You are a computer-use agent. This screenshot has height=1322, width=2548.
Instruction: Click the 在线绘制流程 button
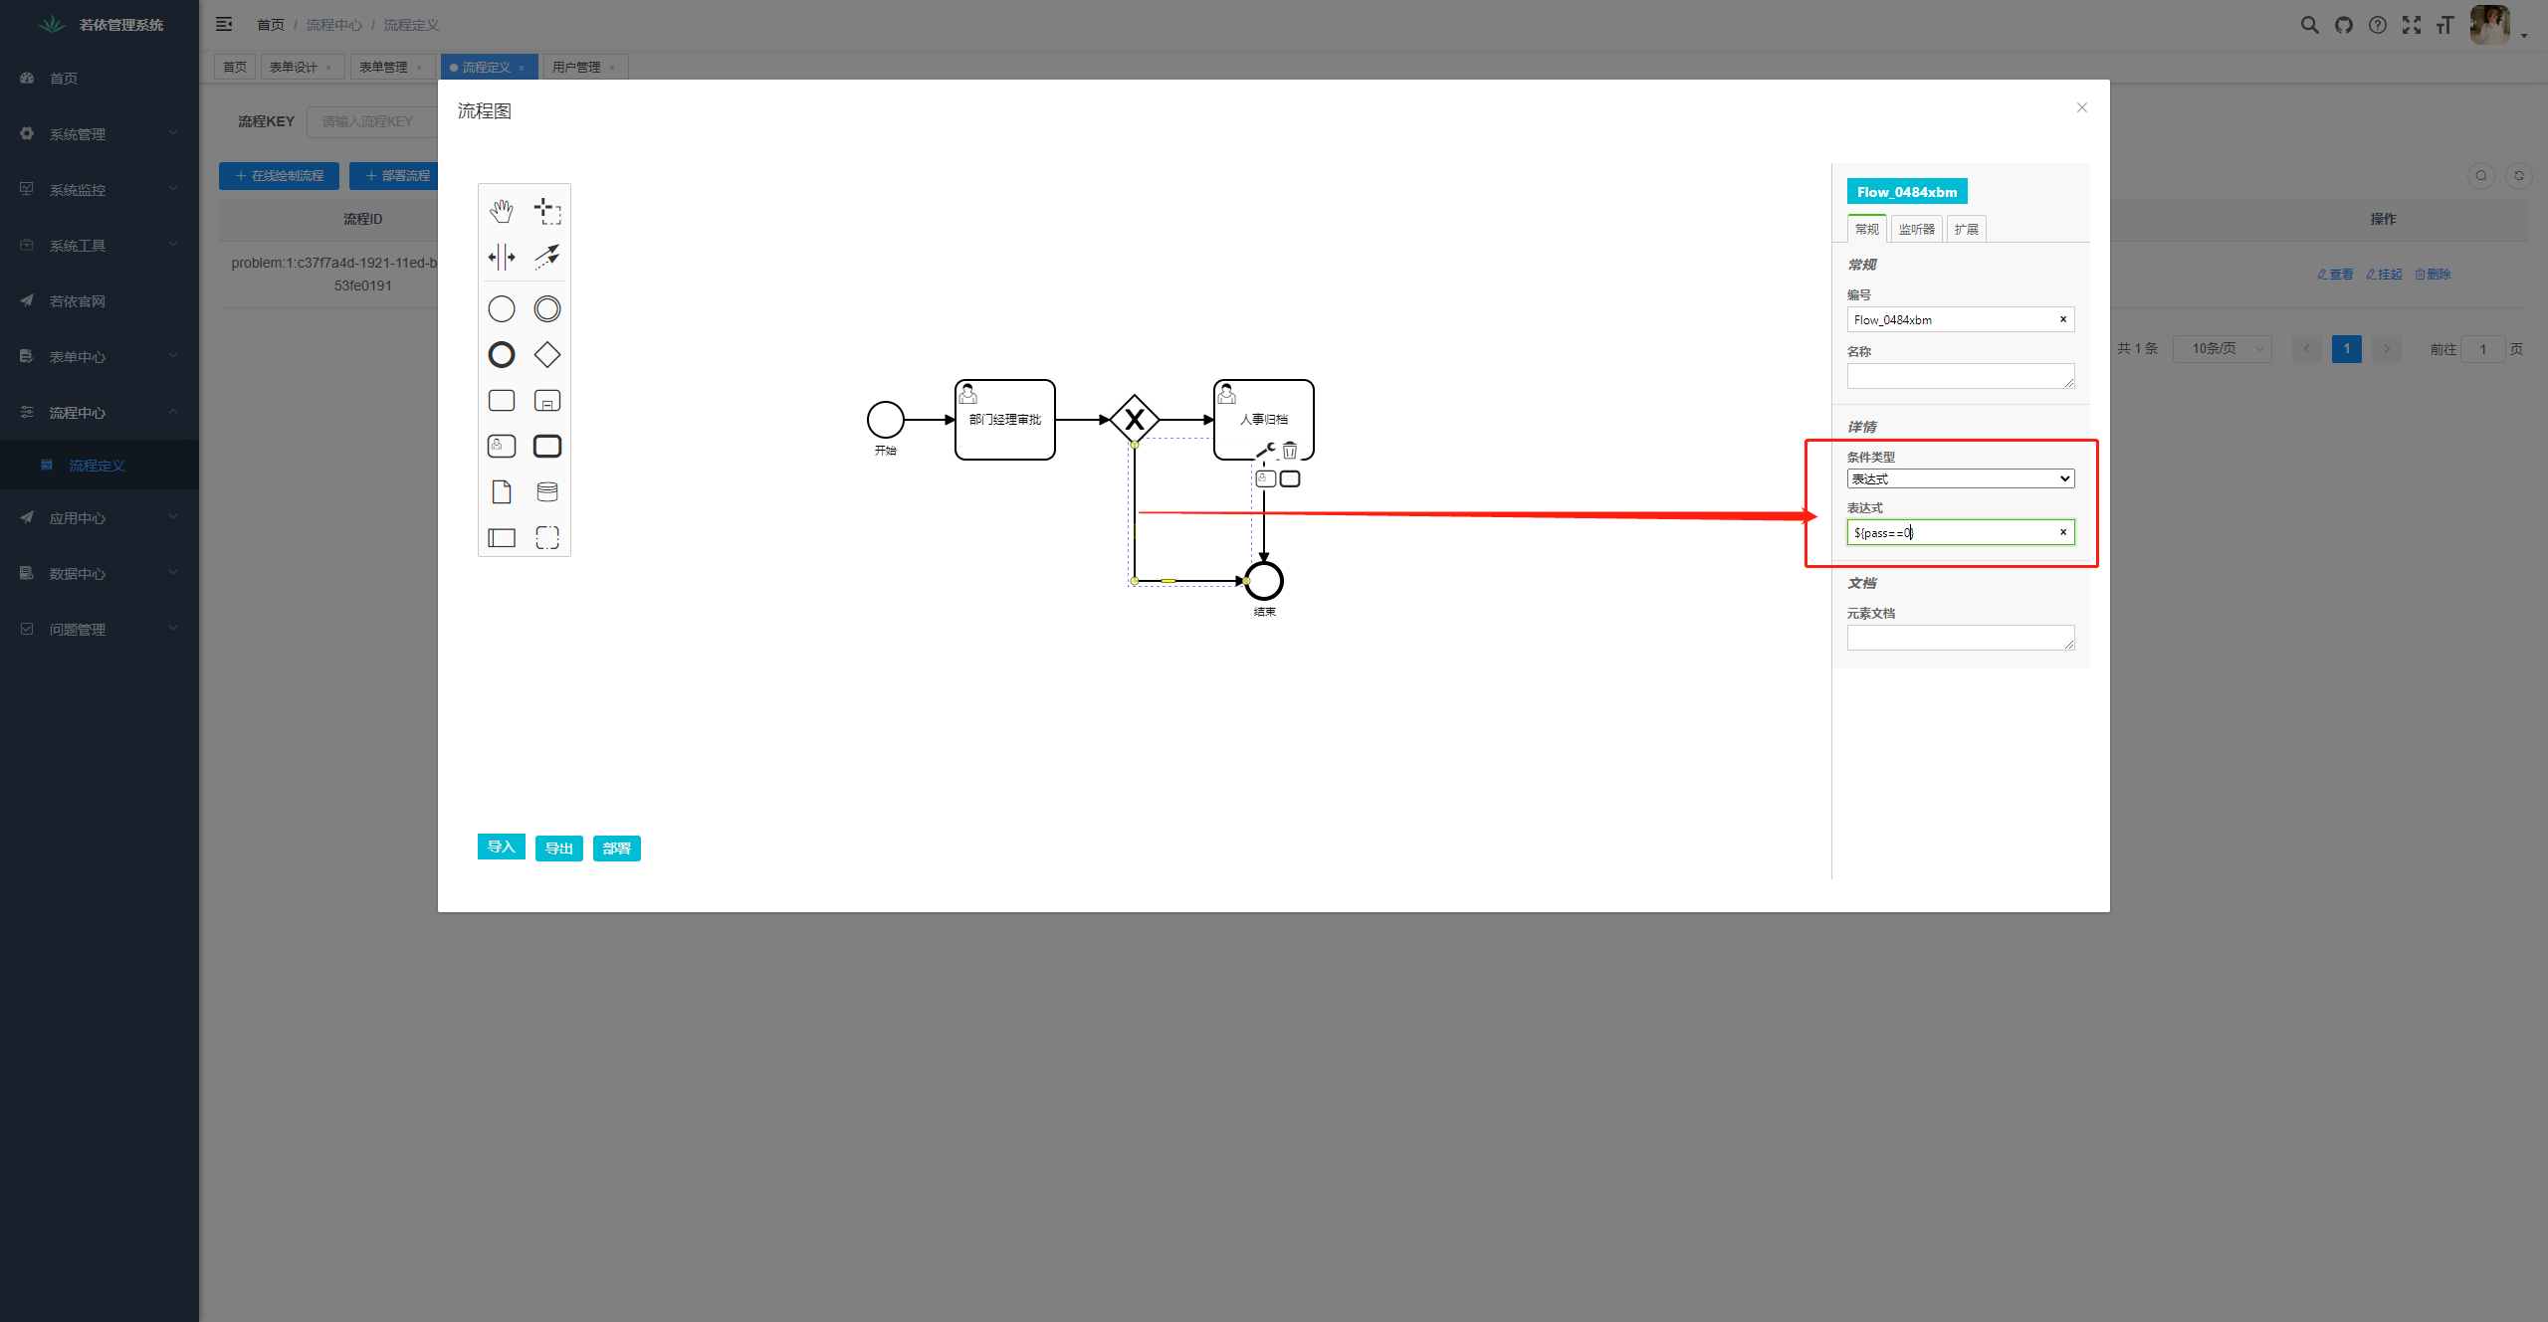(x=279, y=175)
